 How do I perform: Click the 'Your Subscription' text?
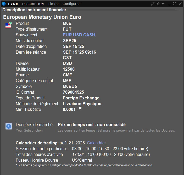coord(29,131)
